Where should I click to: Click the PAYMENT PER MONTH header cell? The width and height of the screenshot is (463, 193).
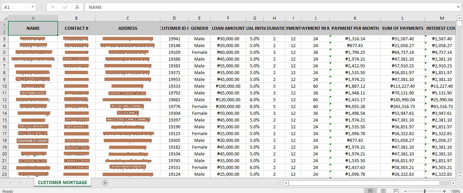click(355, 28)
